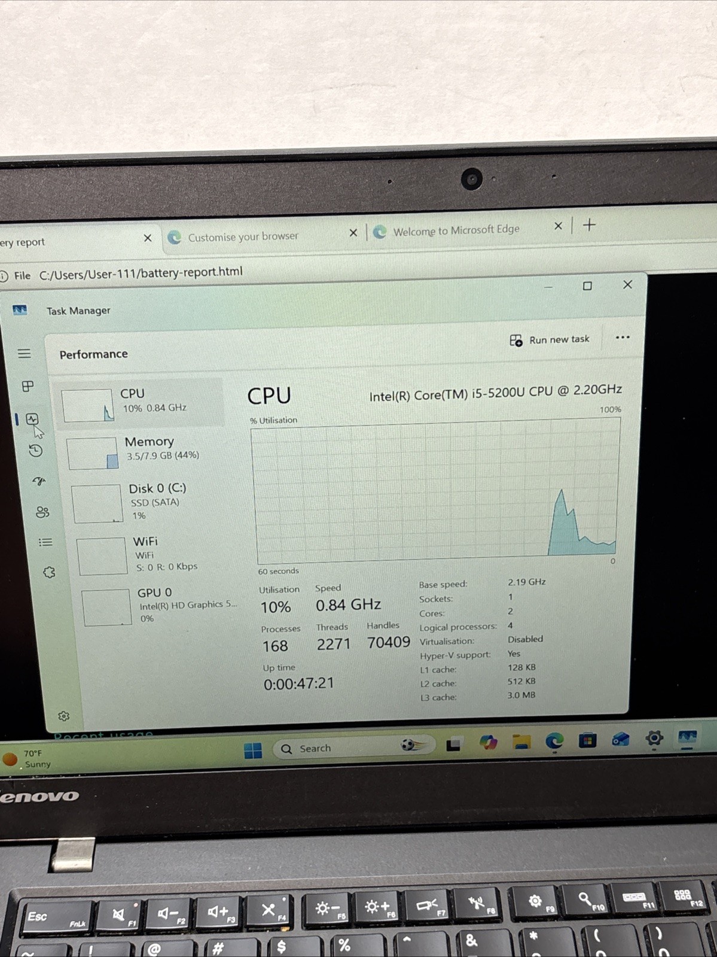Open Task View on the taskbar
This screenshot has height=957, width=717.
coord(453,745)
